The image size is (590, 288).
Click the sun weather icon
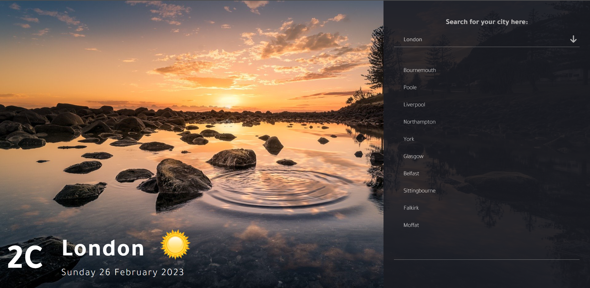175,244
